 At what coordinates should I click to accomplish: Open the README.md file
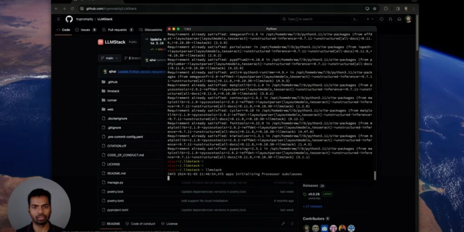pyautogui.click(x=116, y=174)
